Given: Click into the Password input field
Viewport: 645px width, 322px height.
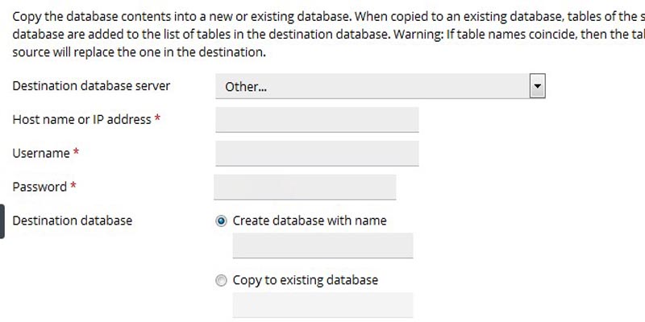Looking at the screenshot, I should pyautogui.click(x=305, y=187).
